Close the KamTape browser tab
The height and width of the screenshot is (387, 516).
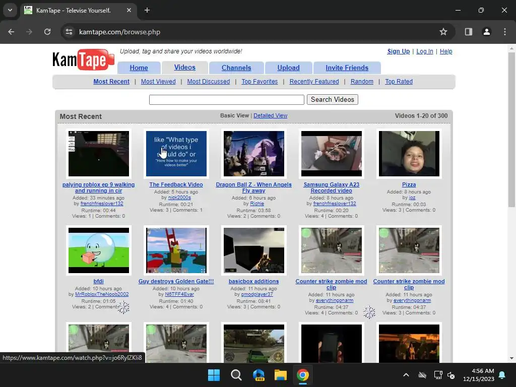coord(129,10)
